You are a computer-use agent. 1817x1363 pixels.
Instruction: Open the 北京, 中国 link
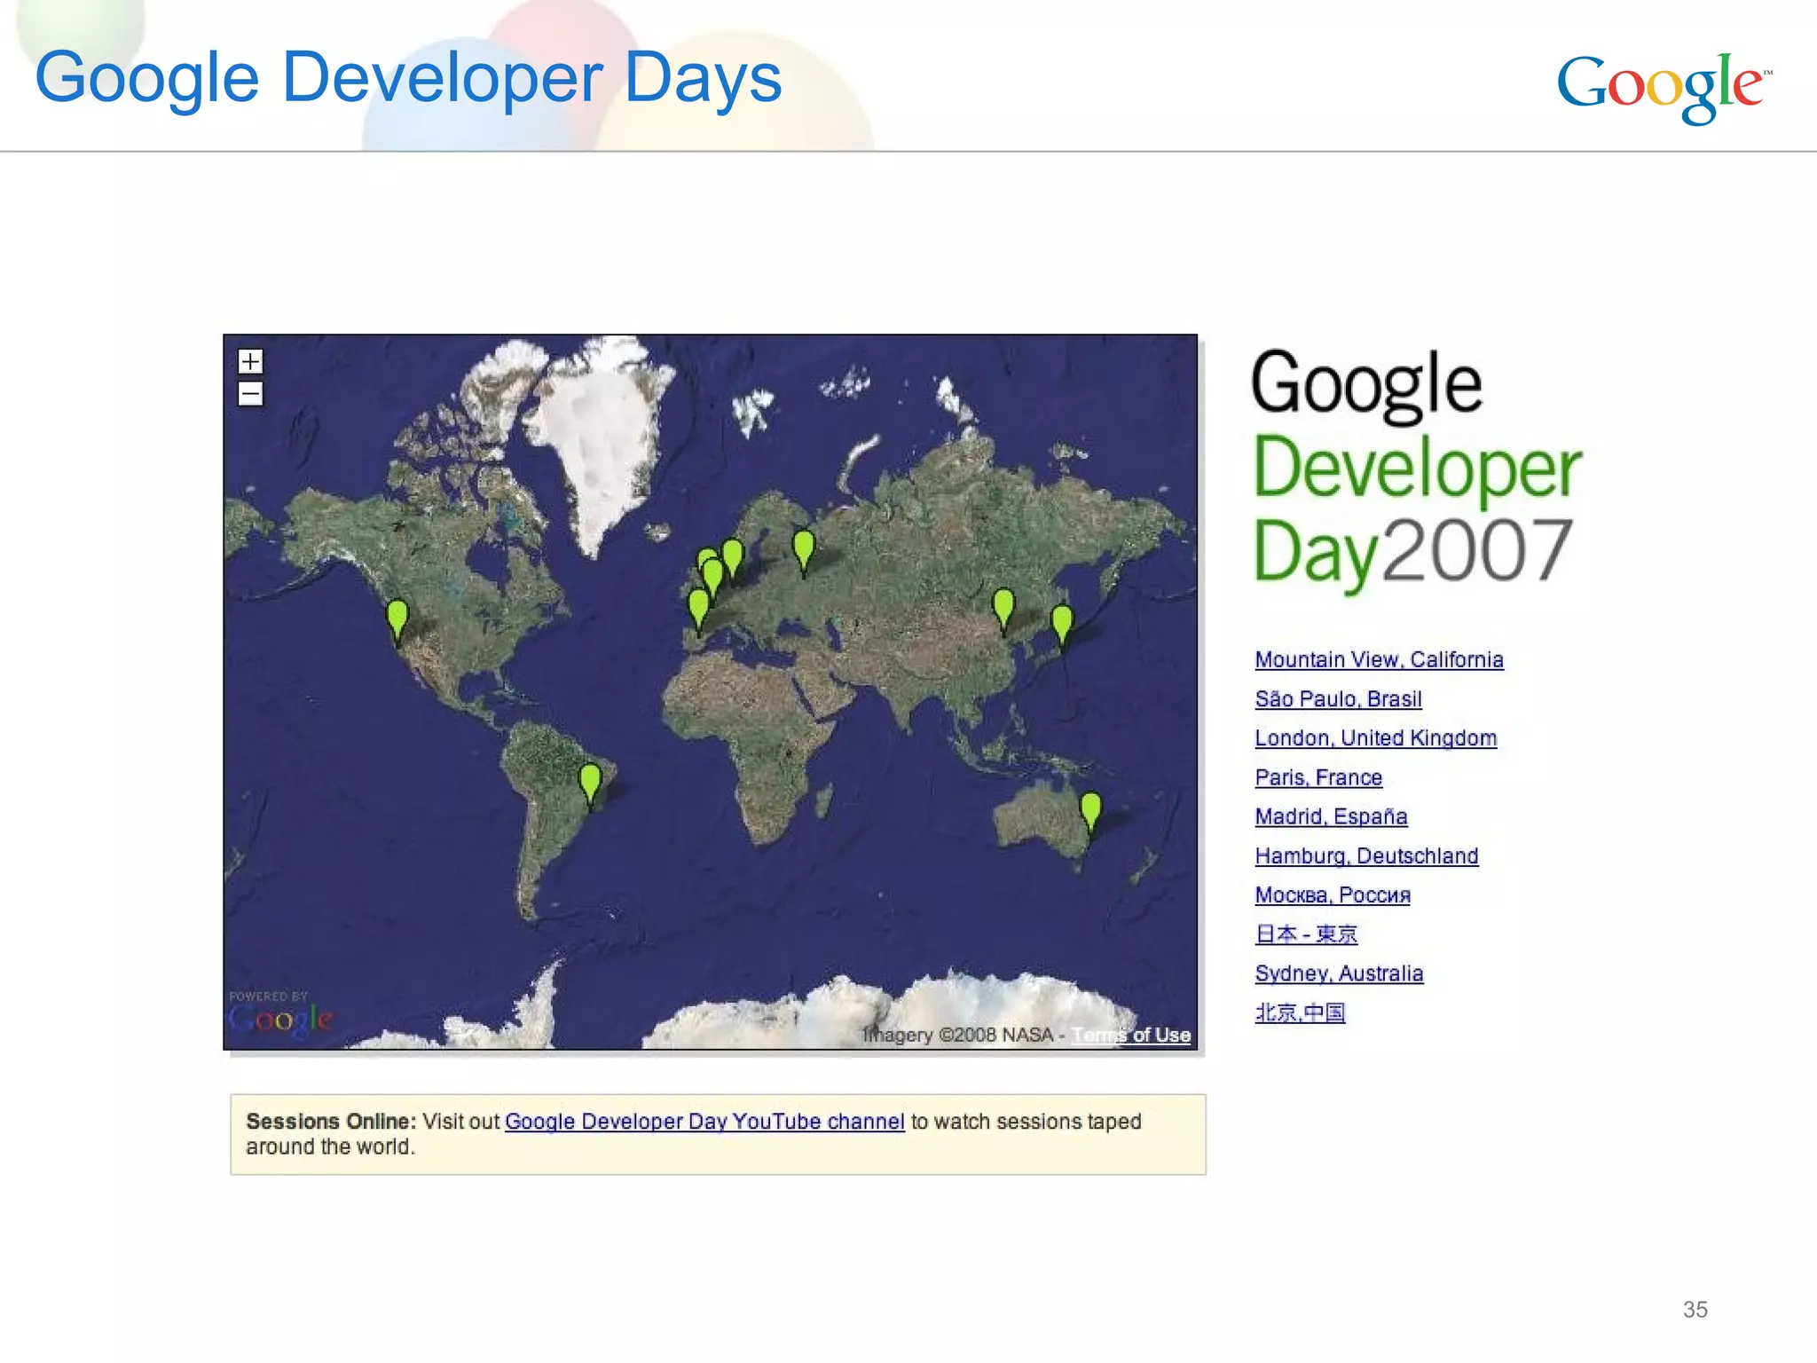coord(1300,1012)
